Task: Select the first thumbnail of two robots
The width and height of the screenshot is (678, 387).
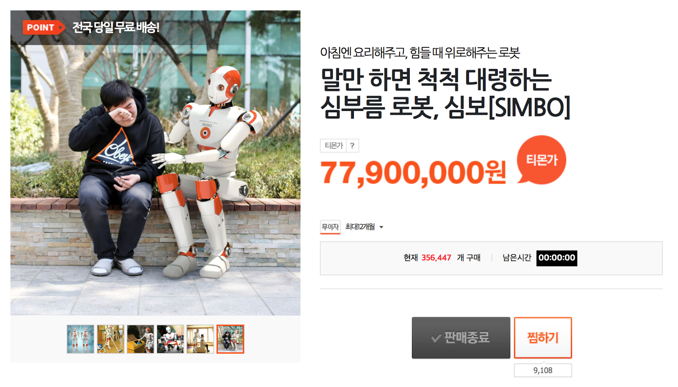Action: click(x=81, y=339)
